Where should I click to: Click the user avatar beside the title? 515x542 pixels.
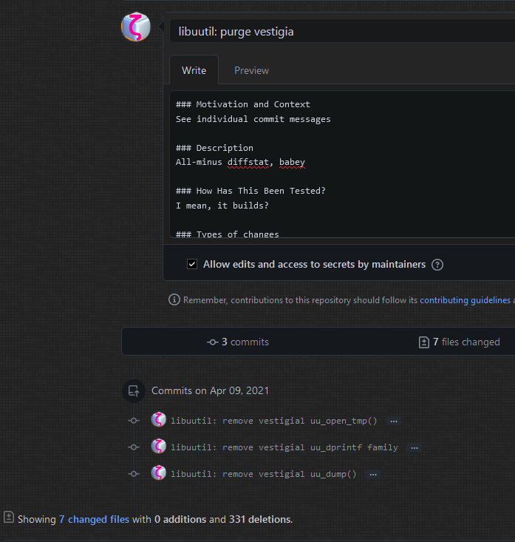click(x=136, y=27)
